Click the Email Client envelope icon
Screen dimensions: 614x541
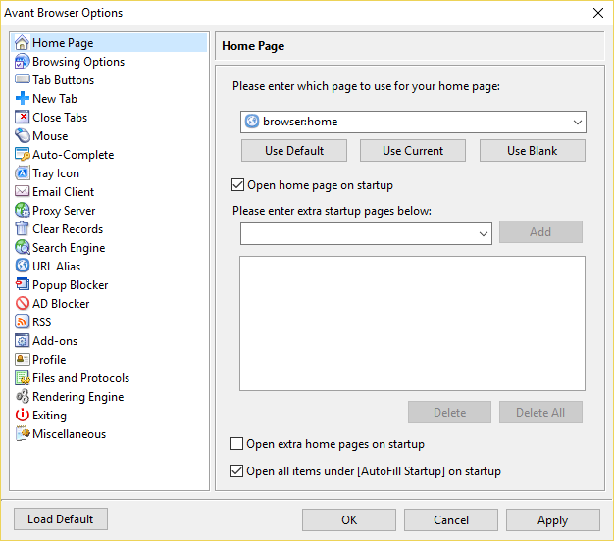(22, 191)
